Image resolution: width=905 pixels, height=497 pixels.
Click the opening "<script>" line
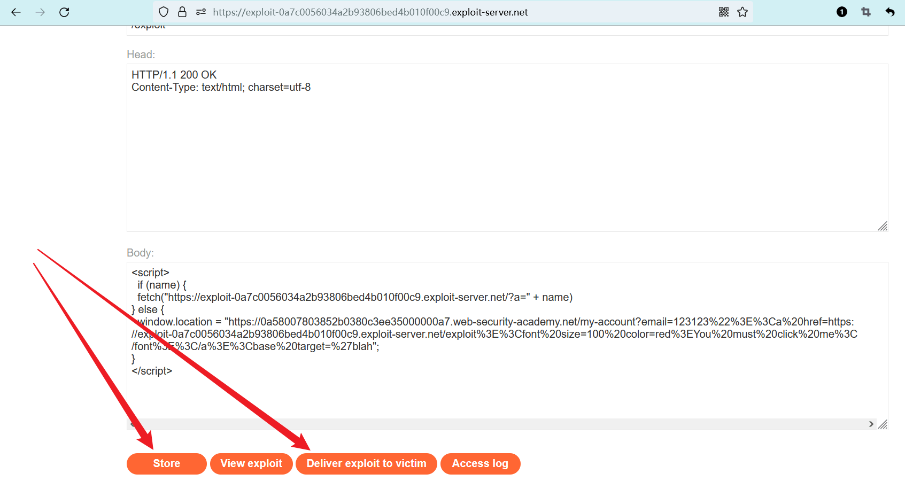point(150,273)
